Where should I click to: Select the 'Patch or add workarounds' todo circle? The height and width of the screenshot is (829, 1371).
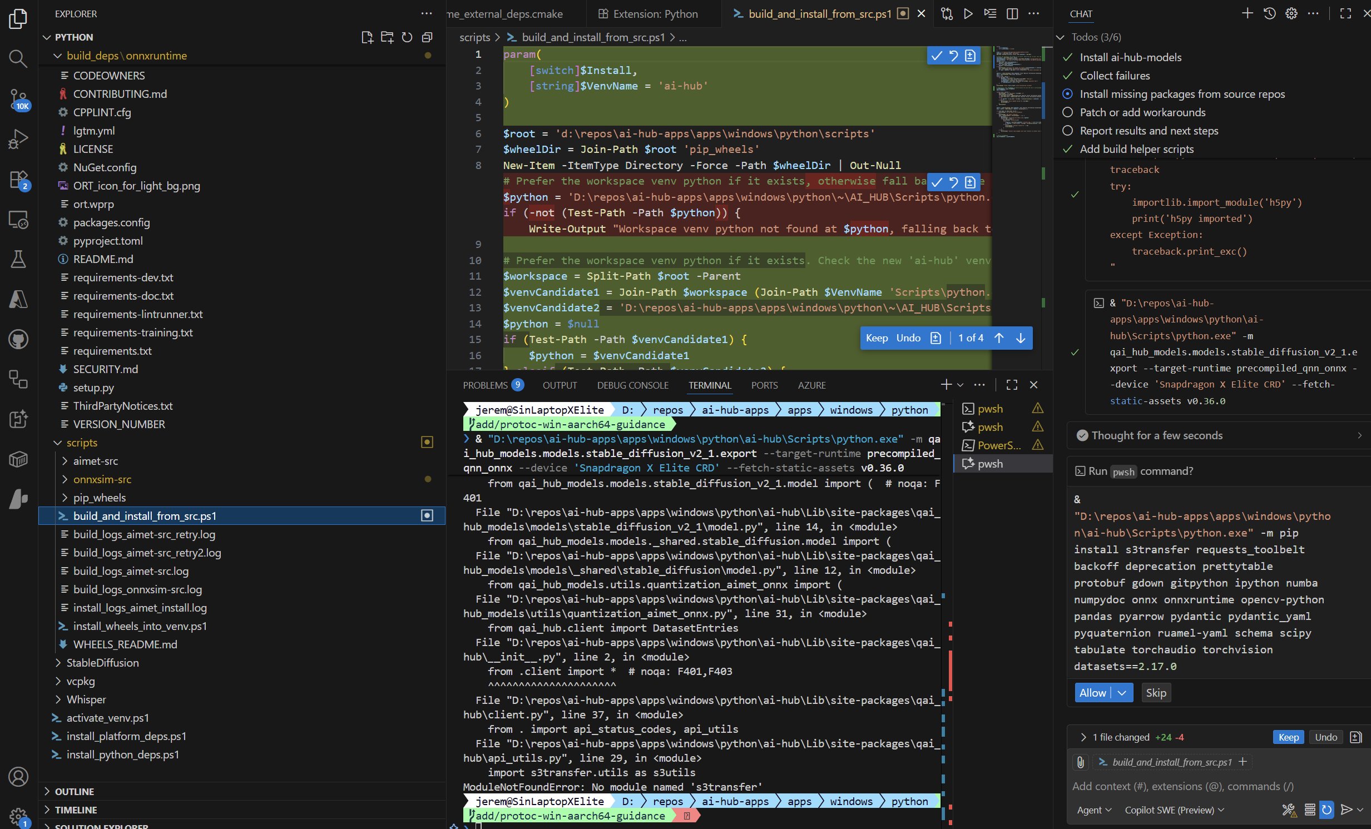[1067, 112]
